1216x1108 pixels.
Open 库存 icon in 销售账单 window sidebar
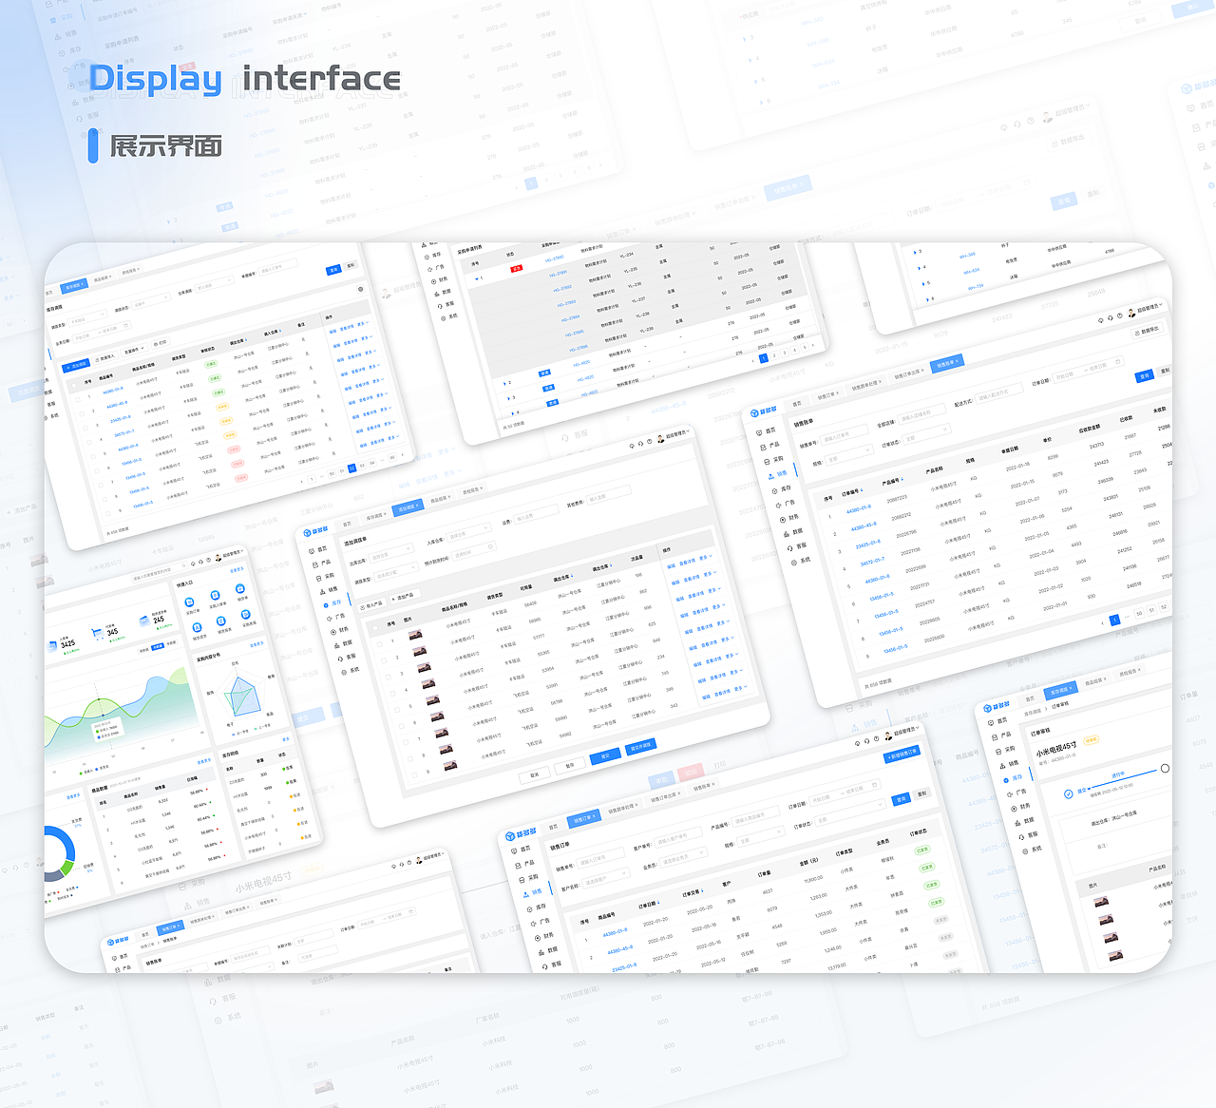[x=774, y=491]
